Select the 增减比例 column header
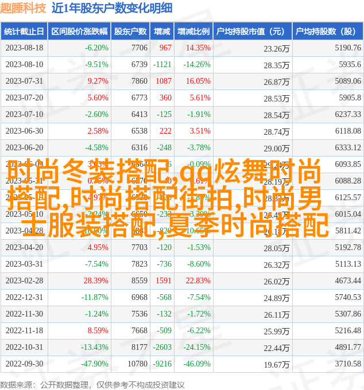This screenshot has width=364, height=390. coord(193,32)
